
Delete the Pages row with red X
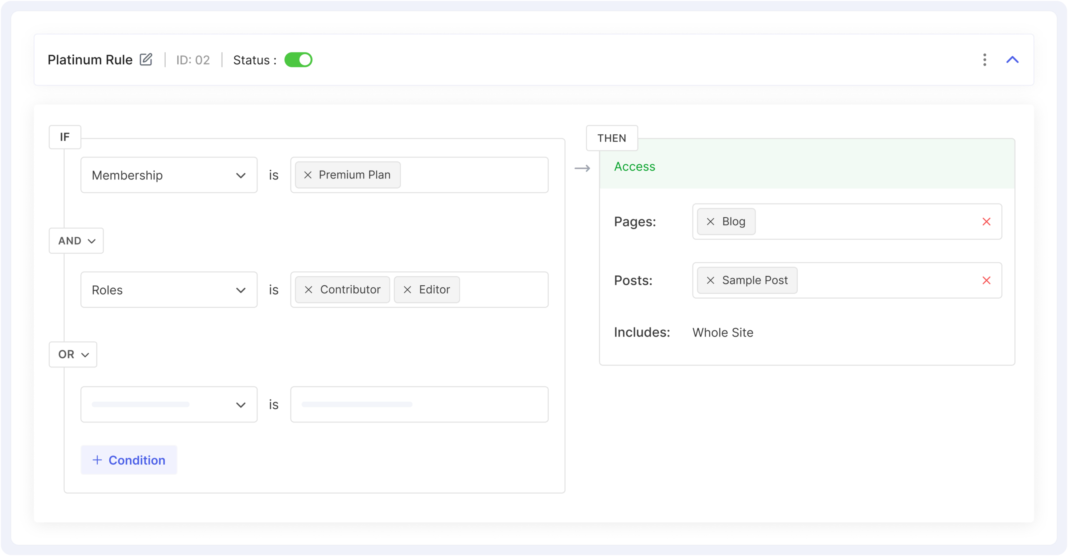(x=986, y=222)
